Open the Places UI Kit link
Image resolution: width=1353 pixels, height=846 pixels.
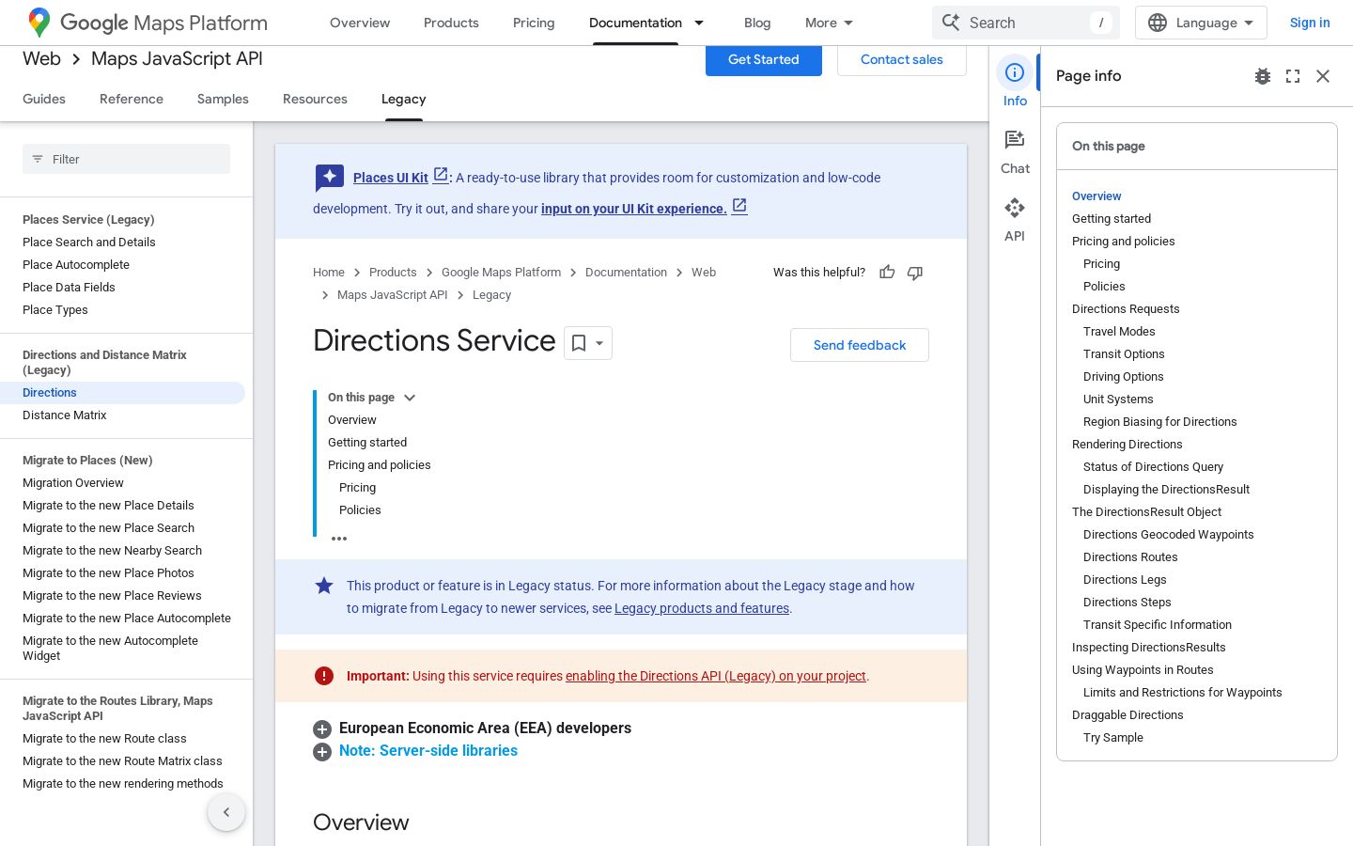tap(391, 178)
